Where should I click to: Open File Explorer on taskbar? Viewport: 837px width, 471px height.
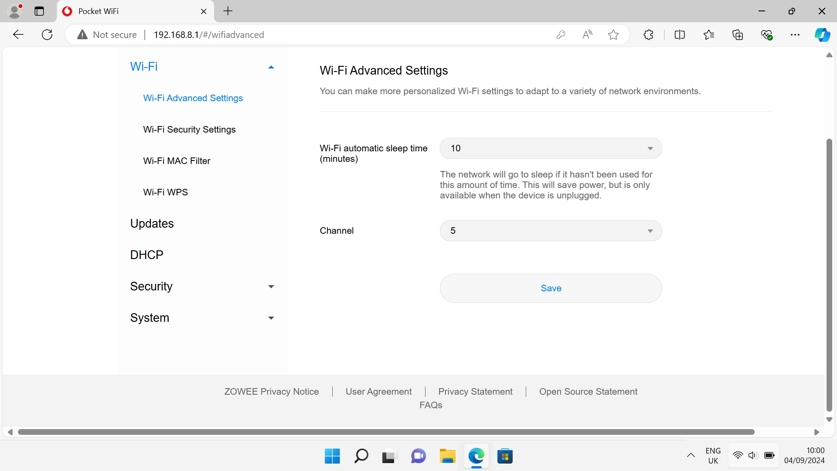point(447,456)
